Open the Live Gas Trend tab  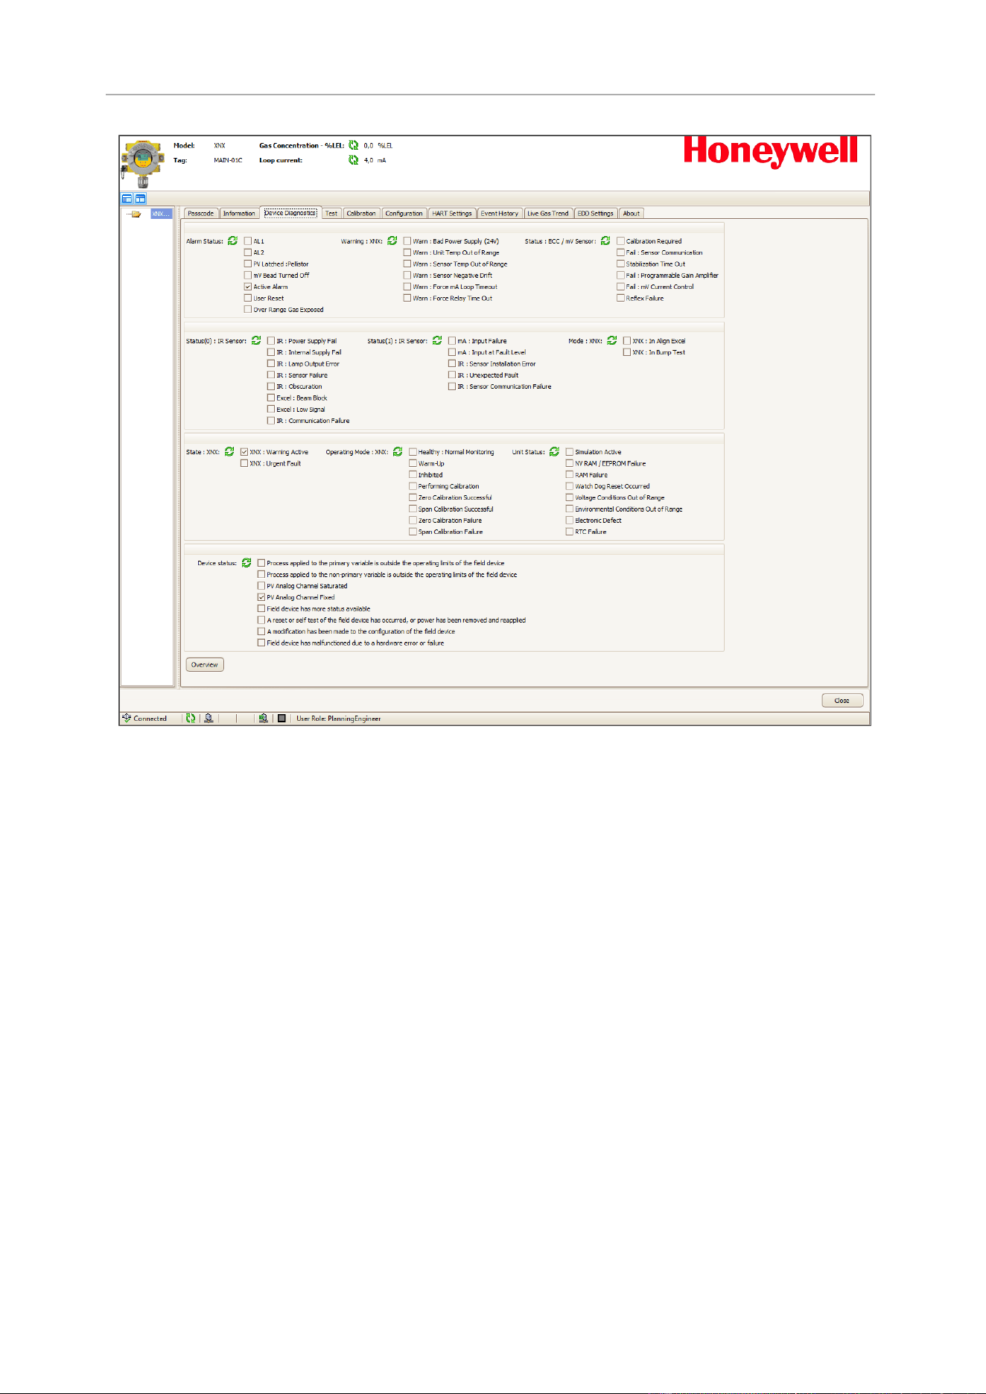548,214
